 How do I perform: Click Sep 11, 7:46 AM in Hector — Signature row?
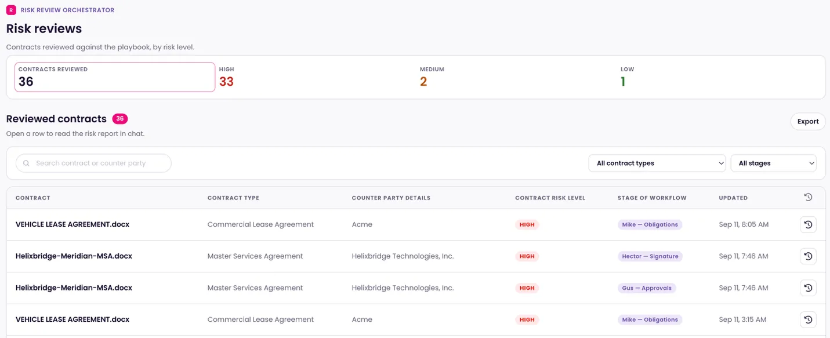(x=744, y=256)
